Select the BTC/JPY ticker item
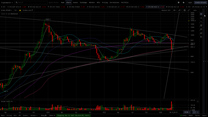Screen dimensions: 208x117 click(57, 7)
